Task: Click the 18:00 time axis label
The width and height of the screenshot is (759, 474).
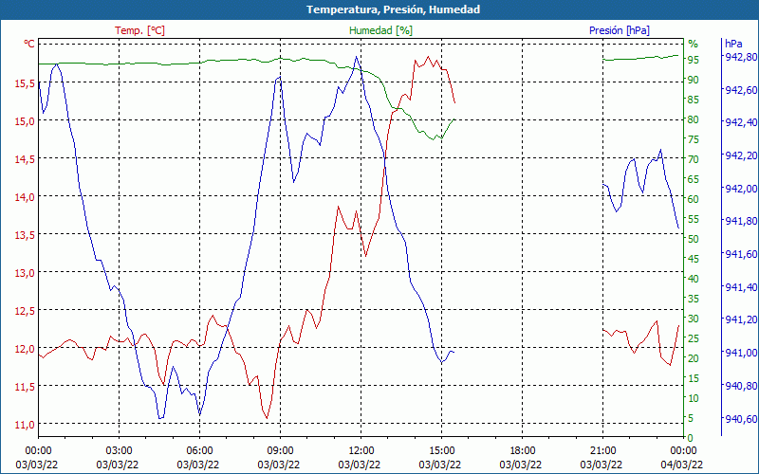Action: click(522, 452)
